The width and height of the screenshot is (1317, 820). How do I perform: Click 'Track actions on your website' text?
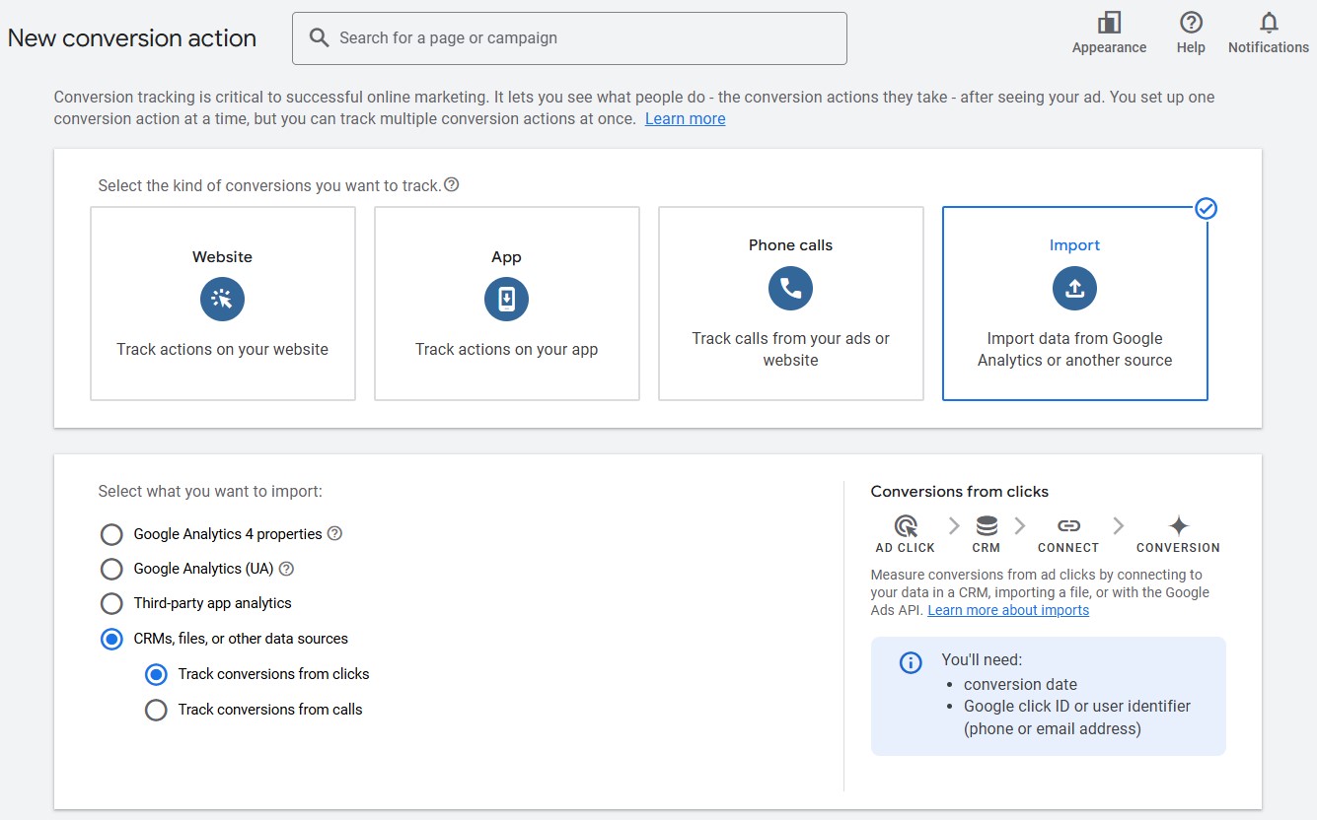click(222, 349)
